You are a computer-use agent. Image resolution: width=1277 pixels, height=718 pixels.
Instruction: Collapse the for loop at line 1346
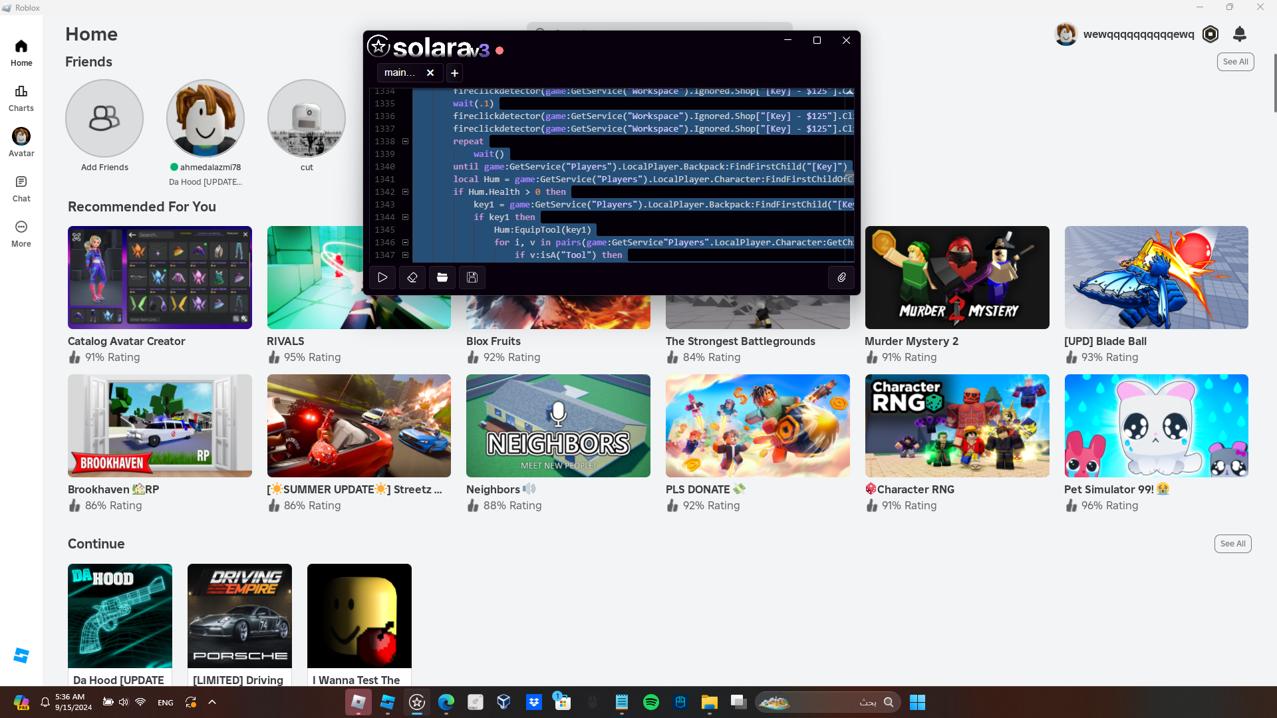pyautogui.click(x=405, y=242)
